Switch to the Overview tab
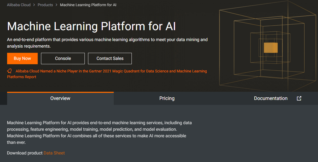This screenshot has height=162, width=318. click(x=60, y=98)
